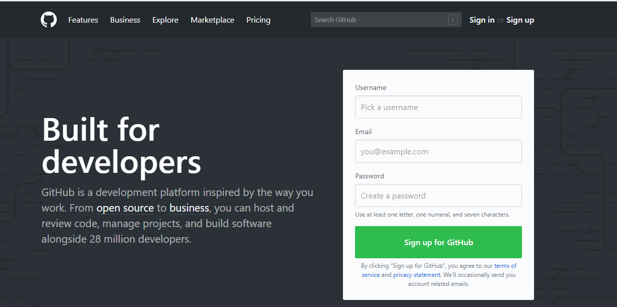
Task: Focus the Email input field
Action: click(438, 151)
